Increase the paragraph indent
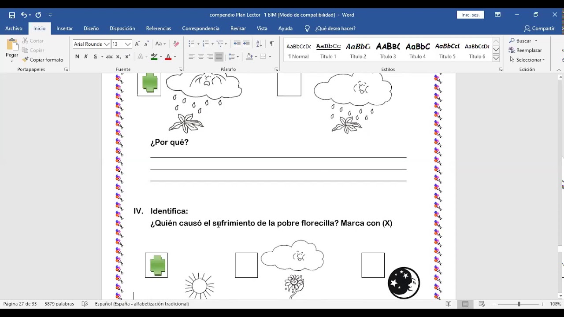564x317 pixels. (x=246, y=44)
